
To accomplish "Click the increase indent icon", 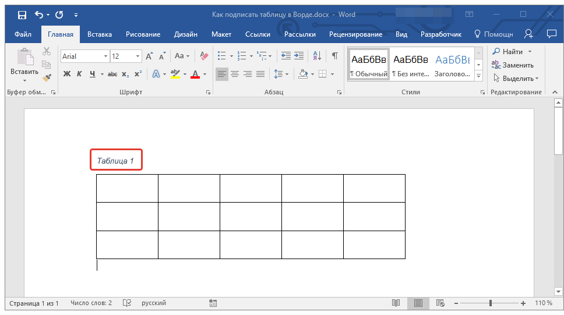I will point(299,56).
